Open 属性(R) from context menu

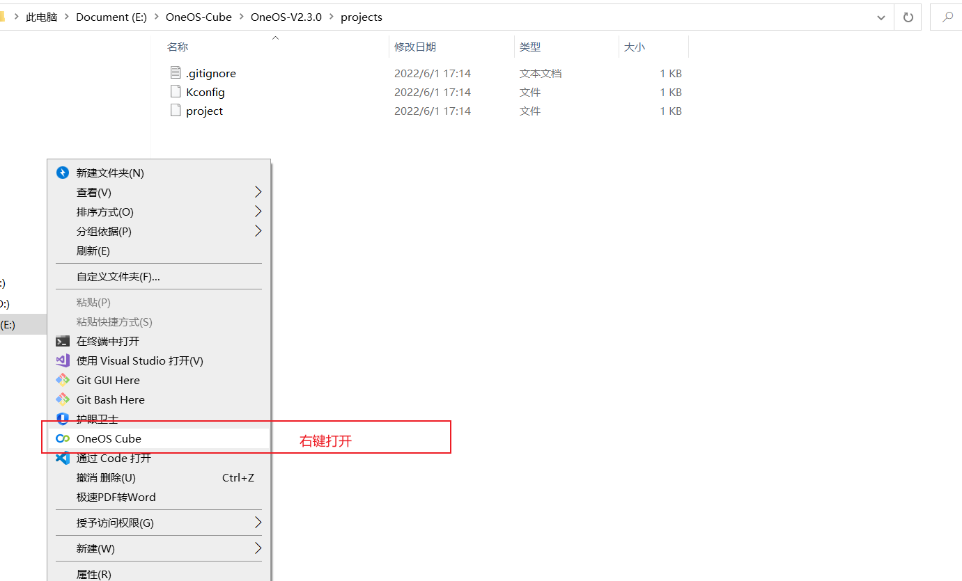(x=159, y=573)
